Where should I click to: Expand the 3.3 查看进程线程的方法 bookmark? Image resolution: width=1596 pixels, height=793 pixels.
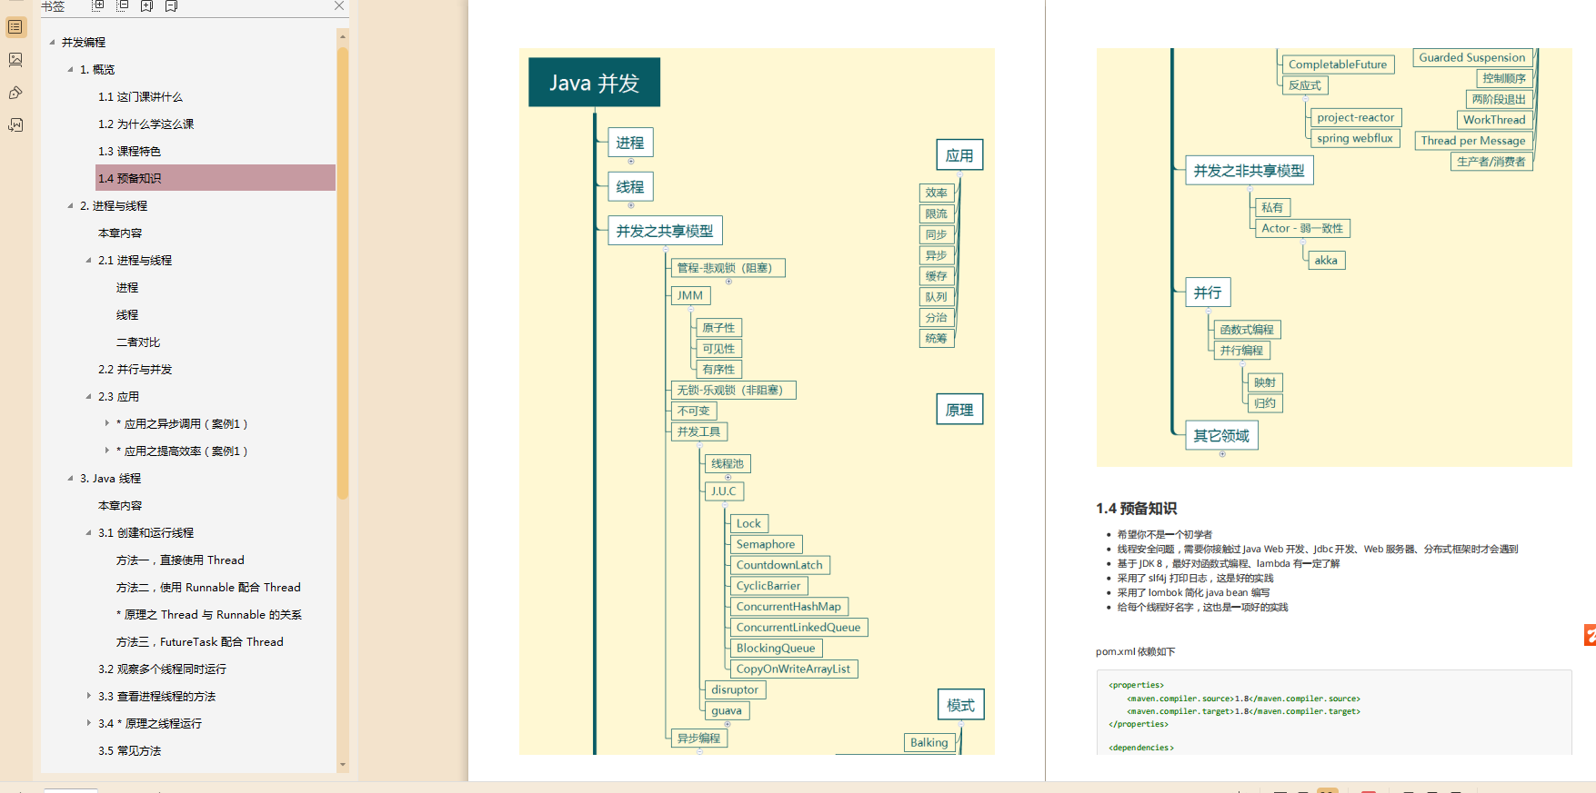88,696
